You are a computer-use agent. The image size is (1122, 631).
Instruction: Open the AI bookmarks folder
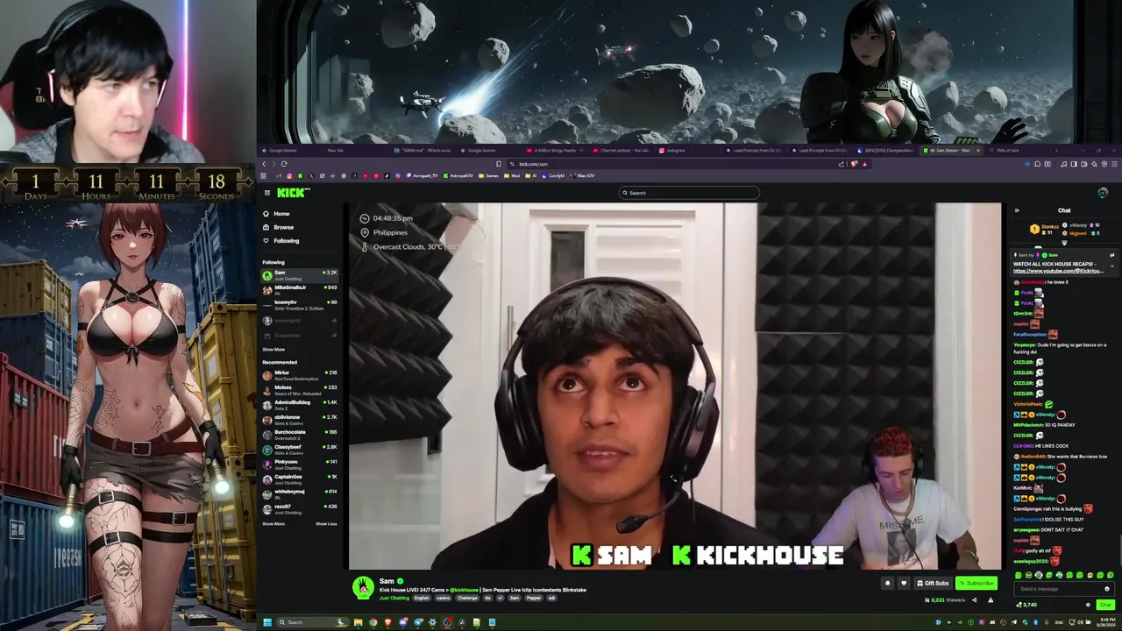click(x=532, y=175)
